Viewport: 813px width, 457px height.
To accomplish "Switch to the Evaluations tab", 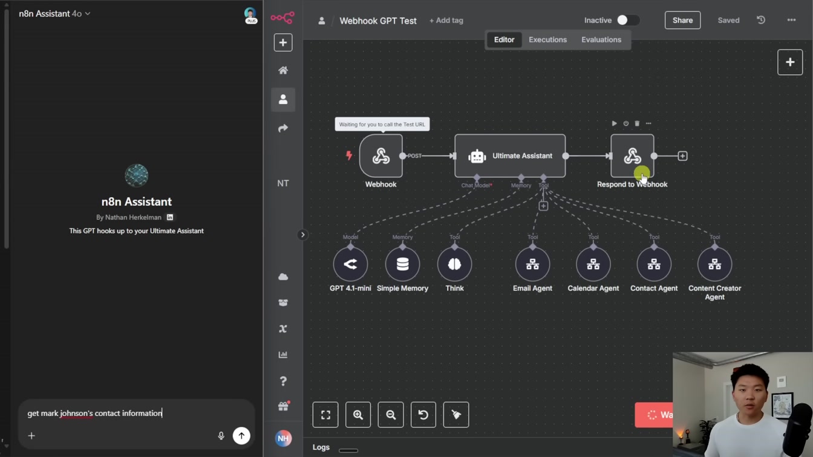I will pyautogui.click(x=601, y=40).
